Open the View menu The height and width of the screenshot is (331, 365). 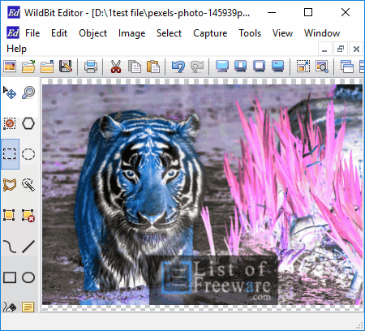point(282,33)
